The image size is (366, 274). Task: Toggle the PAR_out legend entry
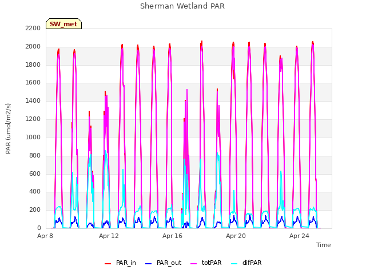click(163, 263)
